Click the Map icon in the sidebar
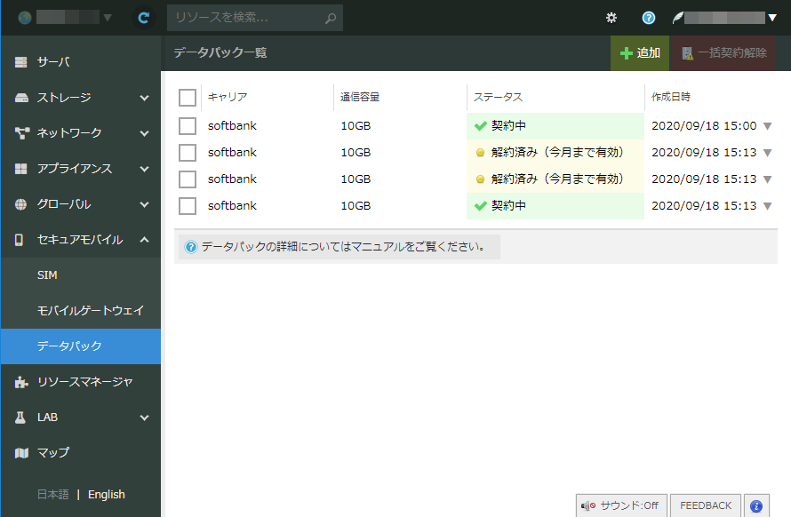 coord(21,453)
